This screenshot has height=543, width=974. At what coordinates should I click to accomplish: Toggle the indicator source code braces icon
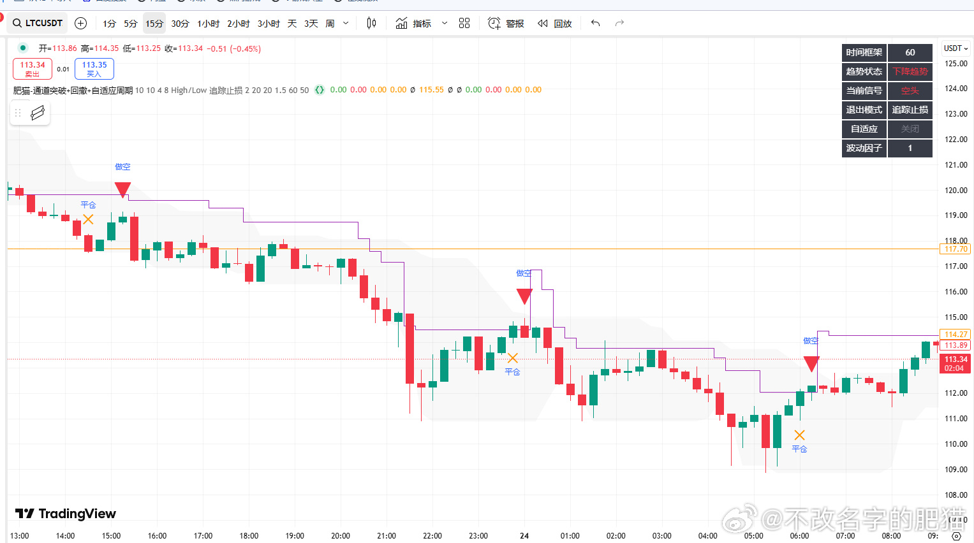coord(320,90)
